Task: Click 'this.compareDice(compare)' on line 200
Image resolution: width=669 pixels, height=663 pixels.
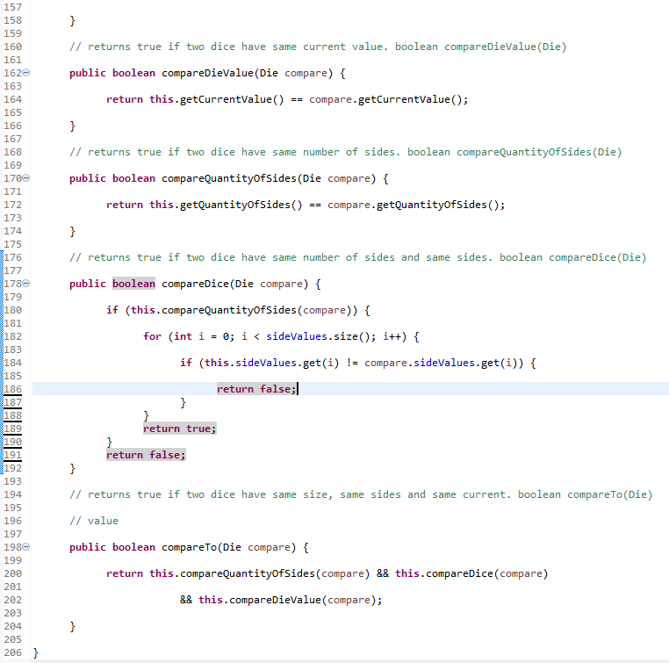Action: click(x=471, y=573)
